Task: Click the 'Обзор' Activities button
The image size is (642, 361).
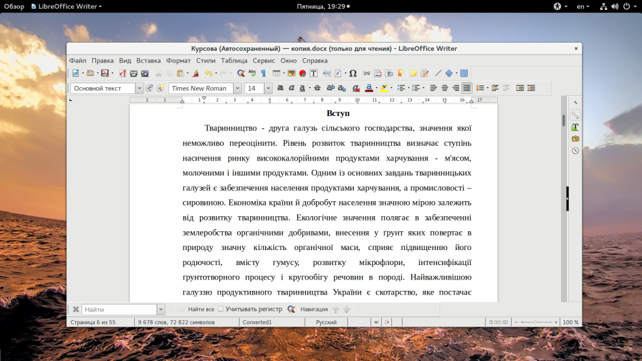Action: (x=14, y=6)
